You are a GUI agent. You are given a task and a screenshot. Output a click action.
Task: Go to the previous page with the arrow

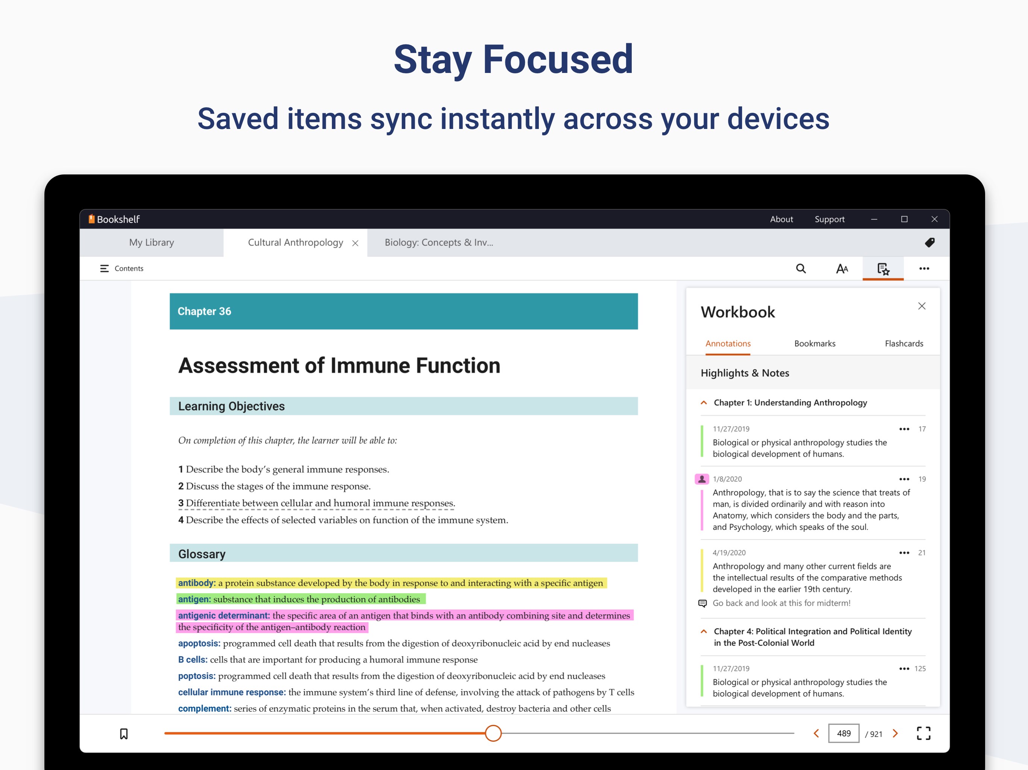click(x=817, y=733)
